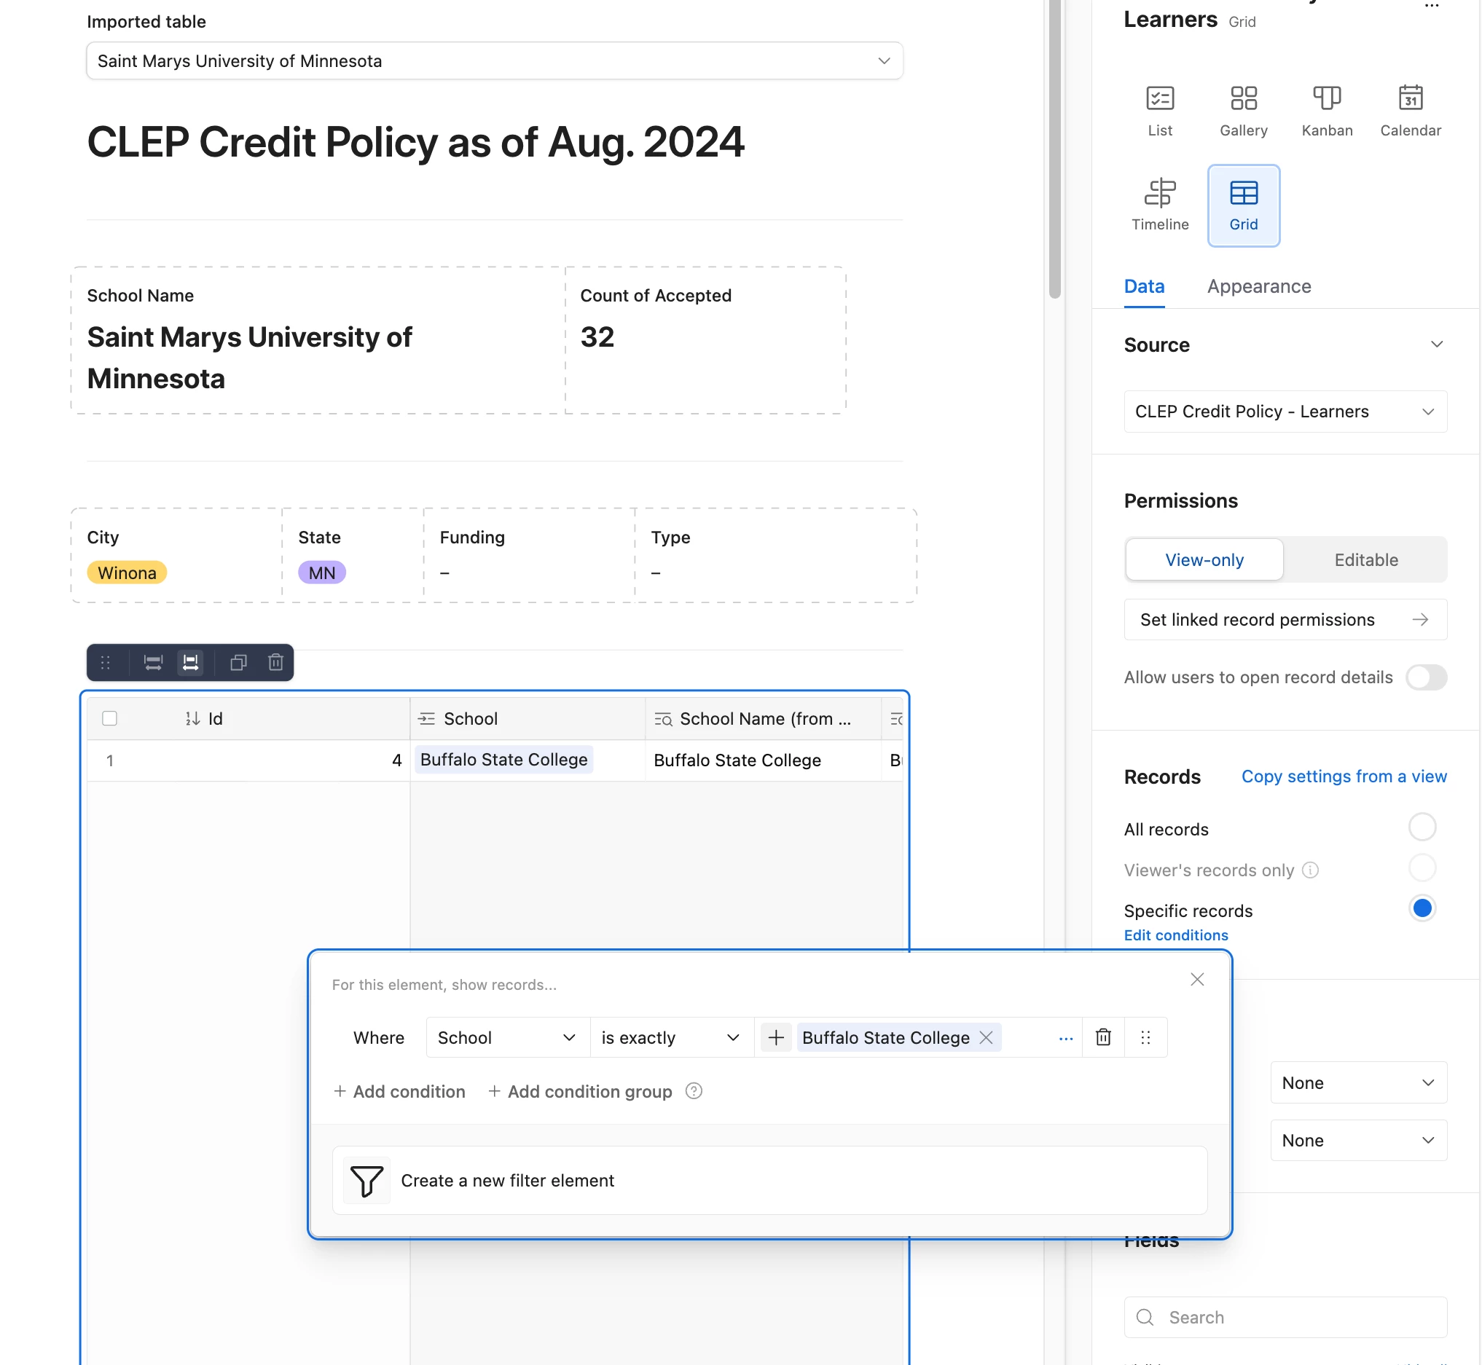Click the School Name value Saint Marys University

click(250, 358)
